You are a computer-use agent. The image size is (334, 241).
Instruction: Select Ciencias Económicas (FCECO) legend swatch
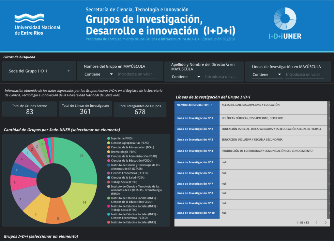coord(109,173)
